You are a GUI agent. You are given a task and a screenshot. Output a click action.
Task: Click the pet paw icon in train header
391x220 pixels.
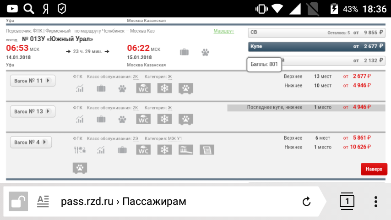tap(205, 52)
